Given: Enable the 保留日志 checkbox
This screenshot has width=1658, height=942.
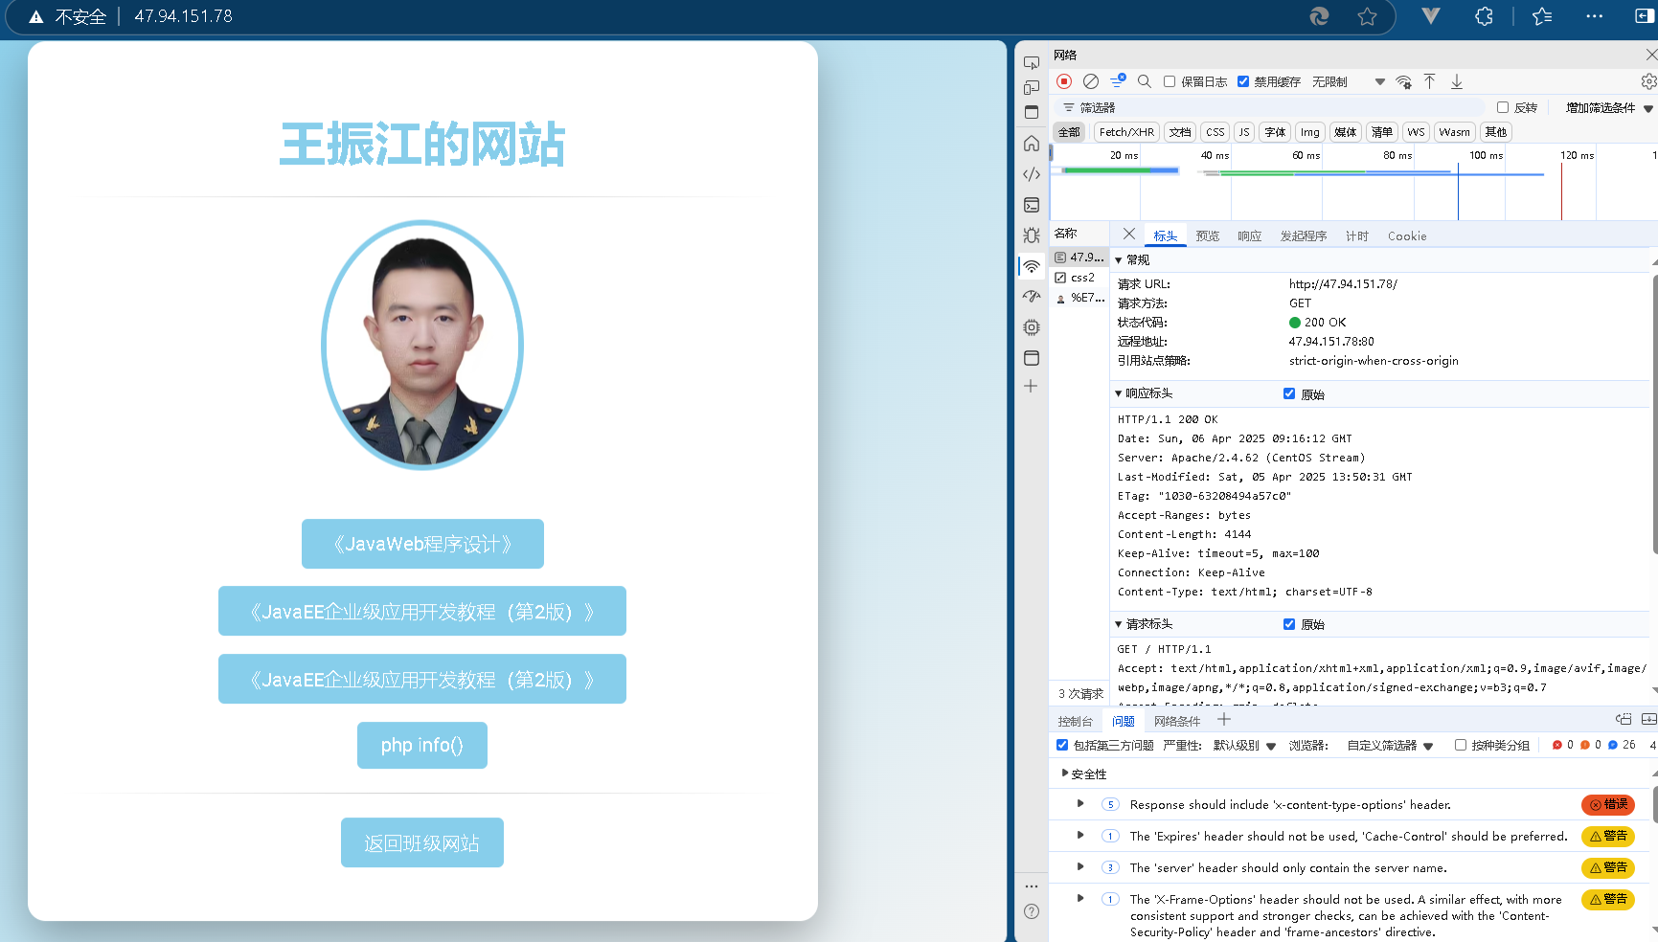Looking at the screenshot, I should point(1170,81).
